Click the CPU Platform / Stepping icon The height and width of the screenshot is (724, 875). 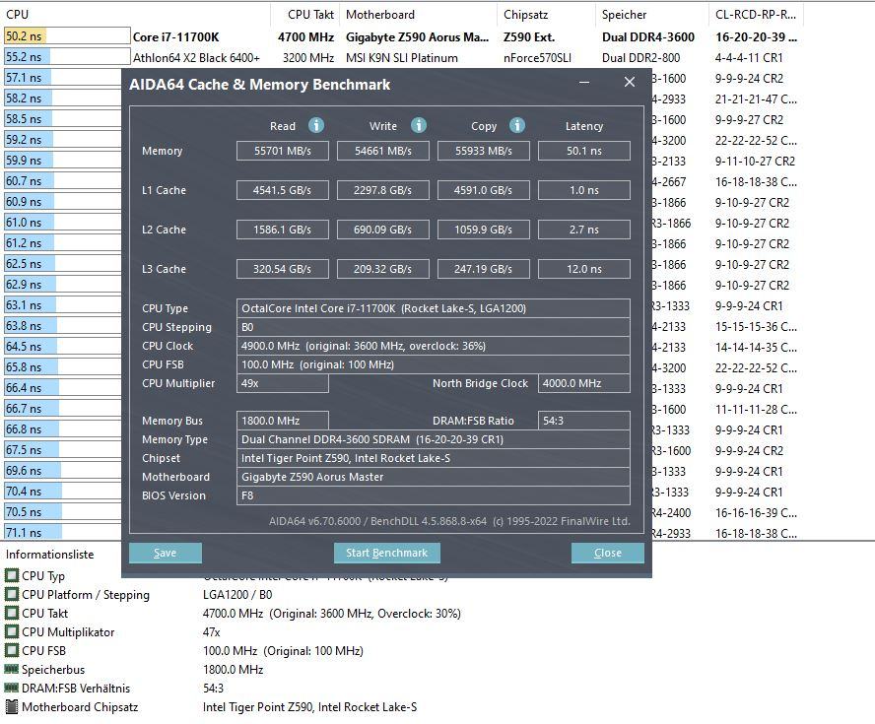(x=11, y=594)
